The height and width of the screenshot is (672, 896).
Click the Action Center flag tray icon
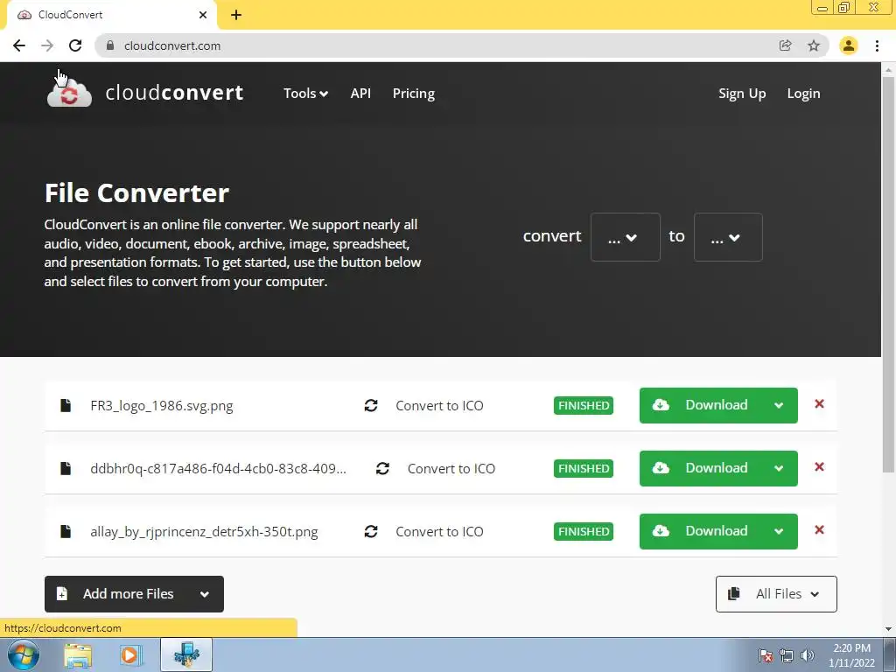(x=766, y=655)
